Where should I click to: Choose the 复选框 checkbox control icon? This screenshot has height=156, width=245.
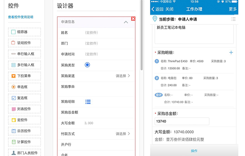[x=14, y=98]
